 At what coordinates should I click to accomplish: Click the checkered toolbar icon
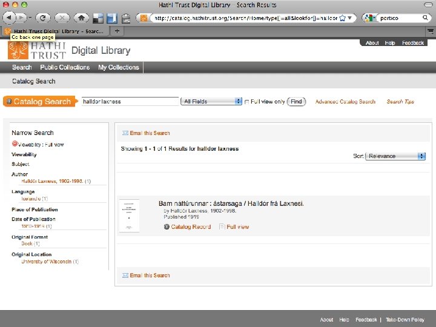click(x=98, y=18)
